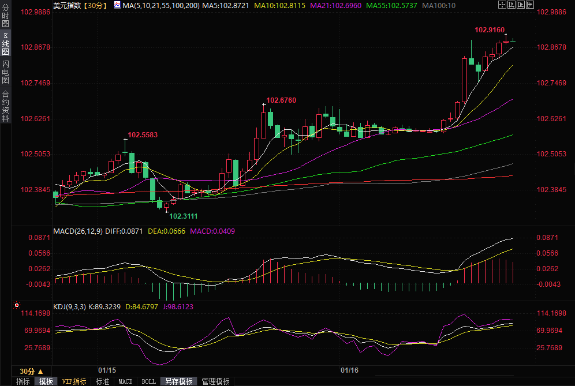The image size is (575, 386).
Task: Apply the BOLL template
Action: pos(149,381)
